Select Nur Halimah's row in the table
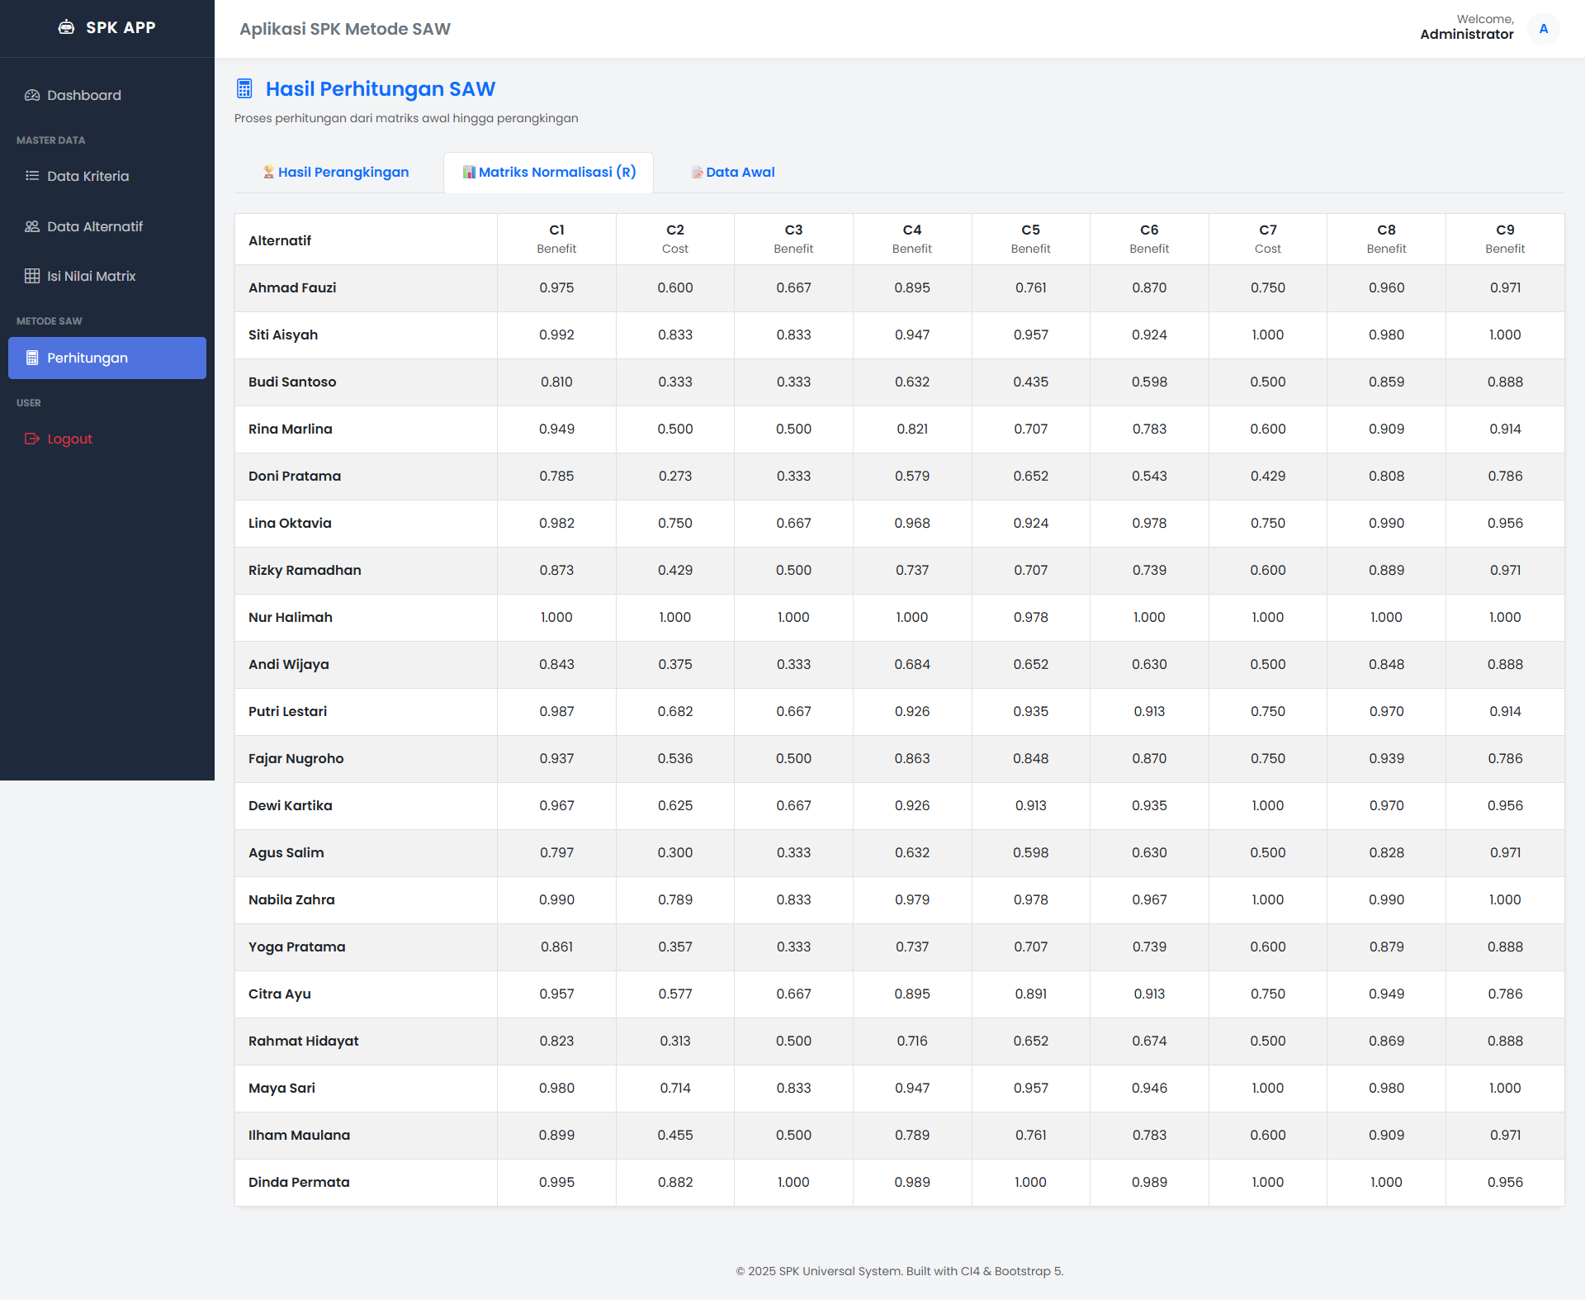1585x1300 pixels. 290,617
